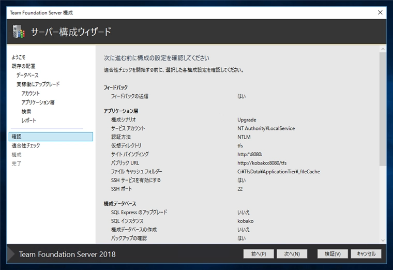Viewport: 393px width, 270px height.
Task: Click 次へ(N) button
Action: (292, 254)
